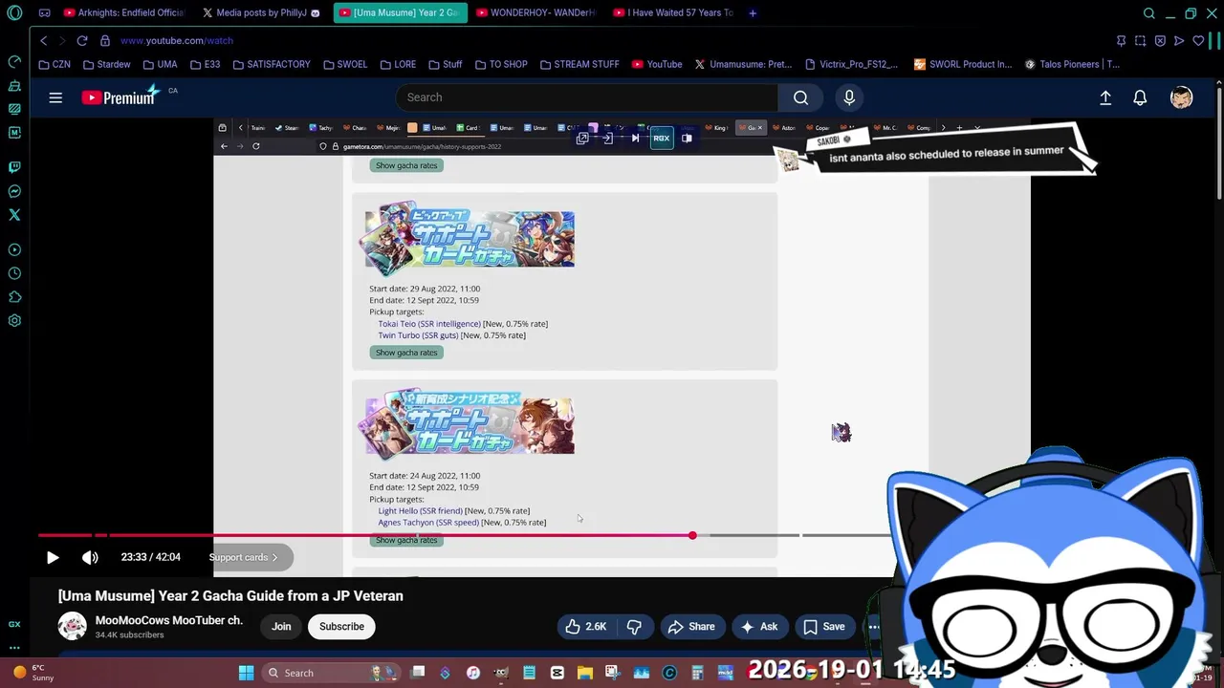Open the LORE bookmarks folder

[x=397, y=64]
